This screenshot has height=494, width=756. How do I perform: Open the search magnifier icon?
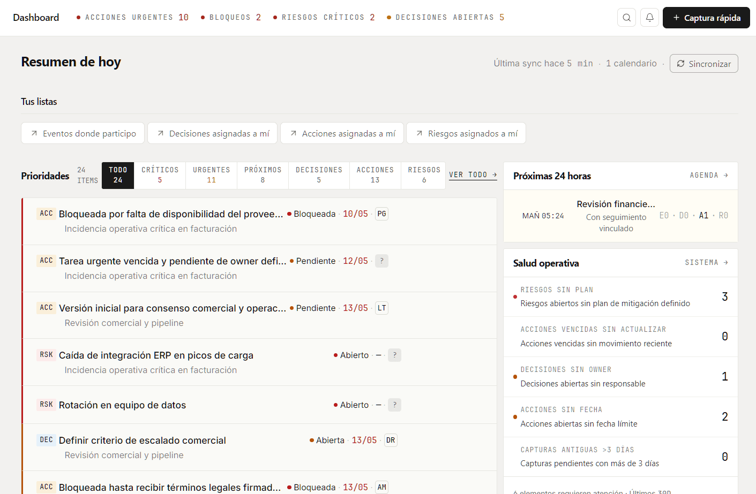[x=626, y=18]
